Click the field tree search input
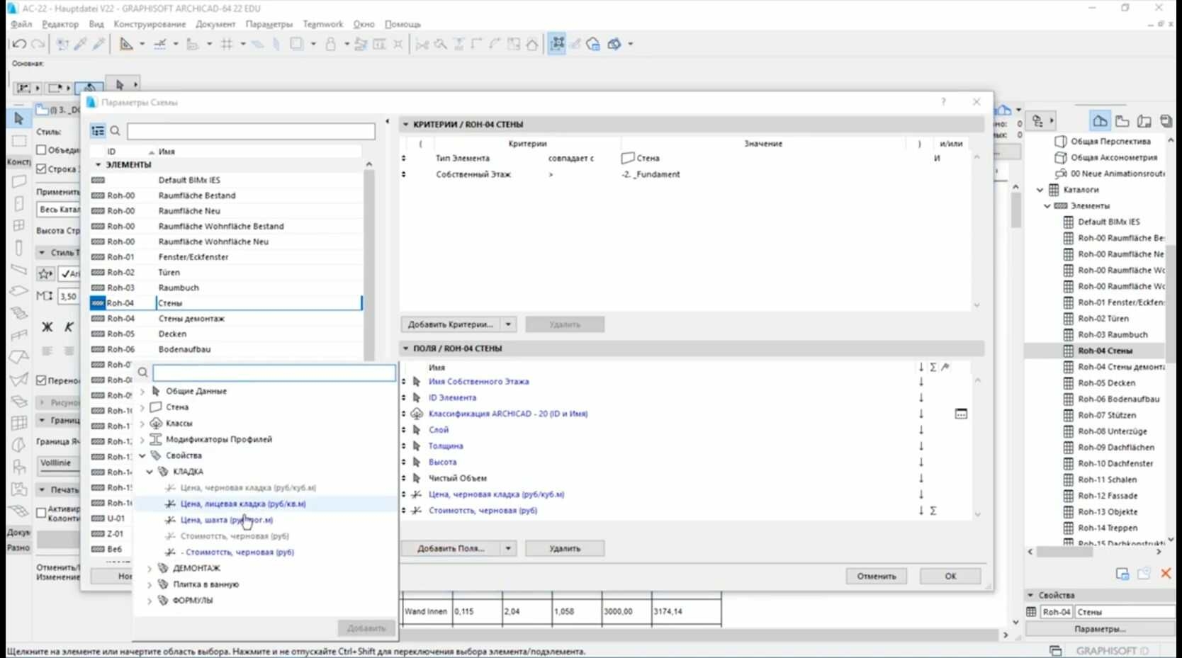 [x=274, y=372]
